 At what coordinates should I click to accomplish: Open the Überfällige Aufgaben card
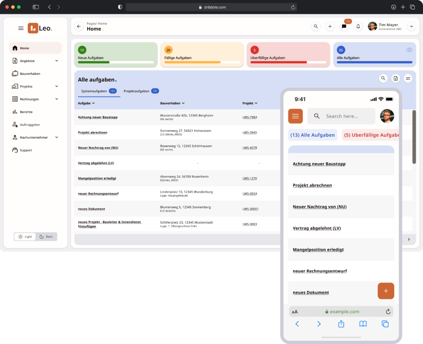288,54
